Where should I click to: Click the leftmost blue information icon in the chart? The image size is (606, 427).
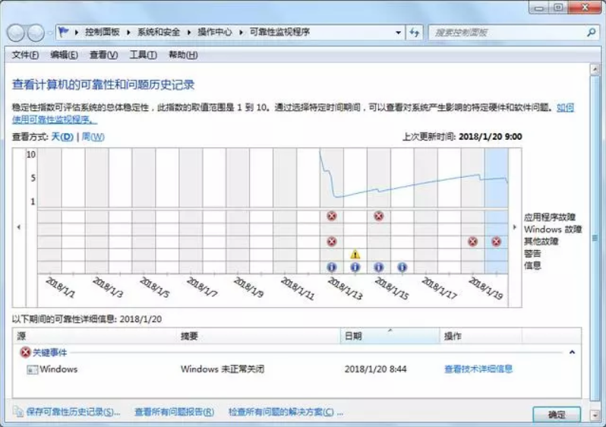(331, 267)
